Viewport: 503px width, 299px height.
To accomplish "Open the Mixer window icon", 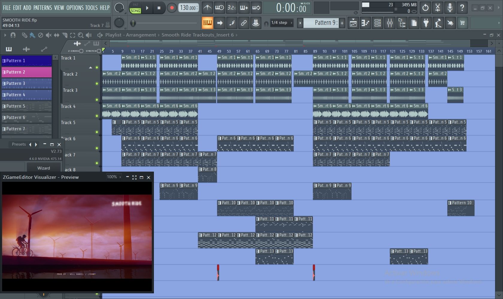I will [x=390, y=23].
